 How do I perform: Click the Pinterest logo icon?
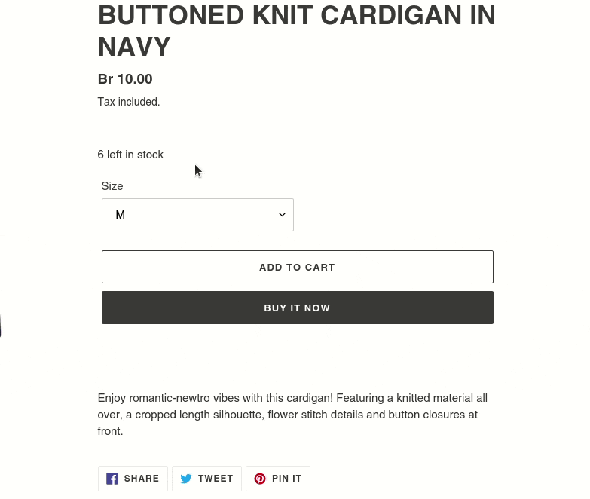tap(260, 479)
